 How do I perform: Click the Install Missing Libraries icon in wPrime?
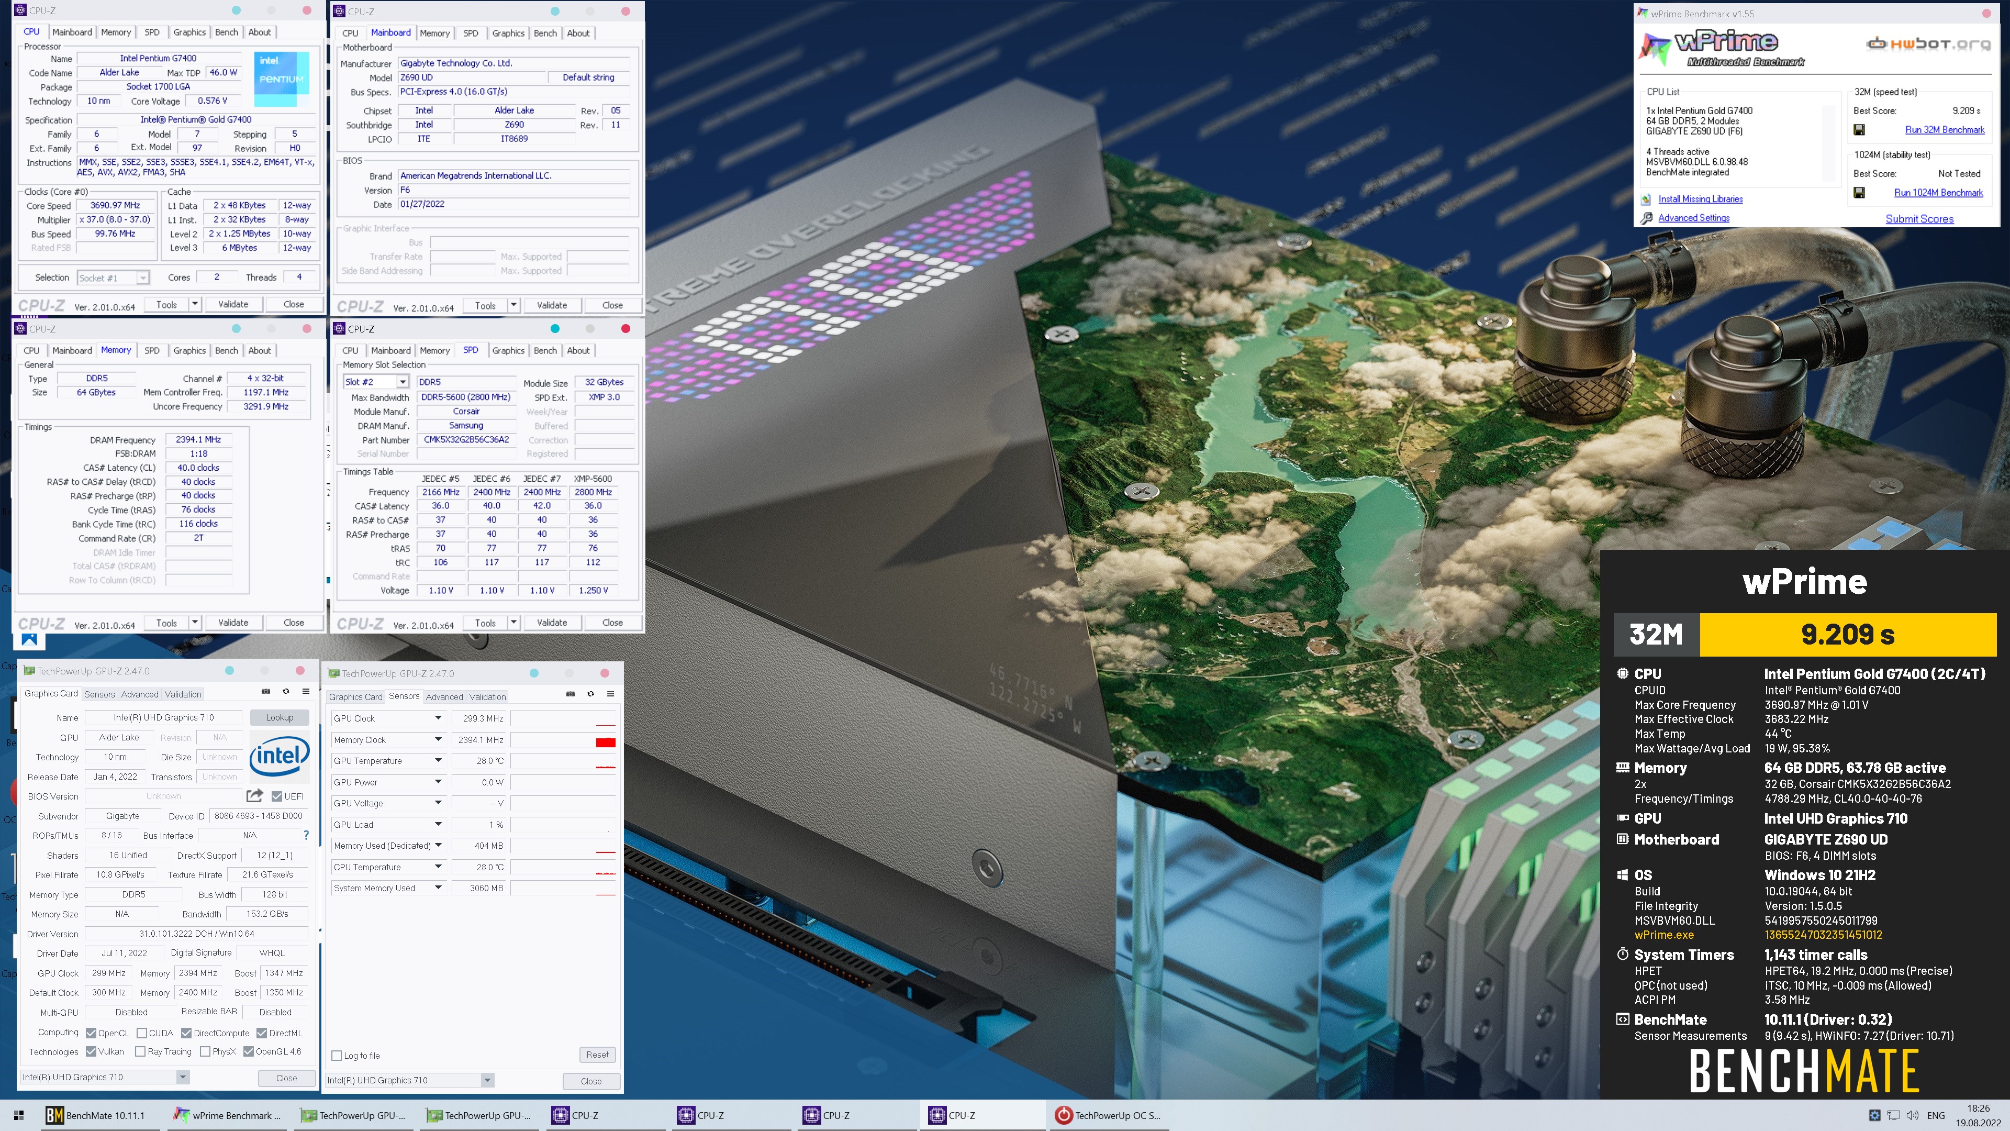point(1646,200)
